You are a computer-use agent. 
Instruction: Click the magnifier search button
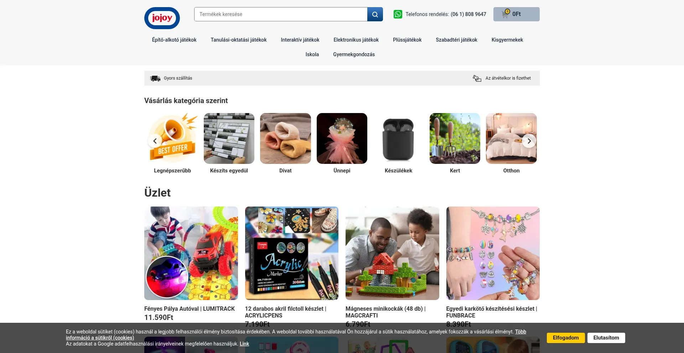[x=375, y=14]
